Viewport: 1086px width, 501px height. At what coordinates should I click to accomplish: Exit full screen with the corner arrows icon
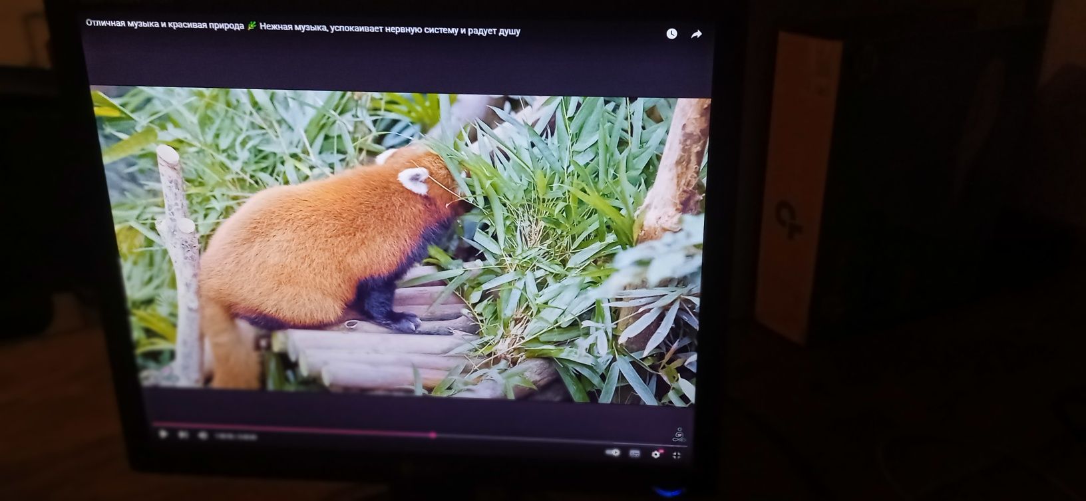[677, 455]
